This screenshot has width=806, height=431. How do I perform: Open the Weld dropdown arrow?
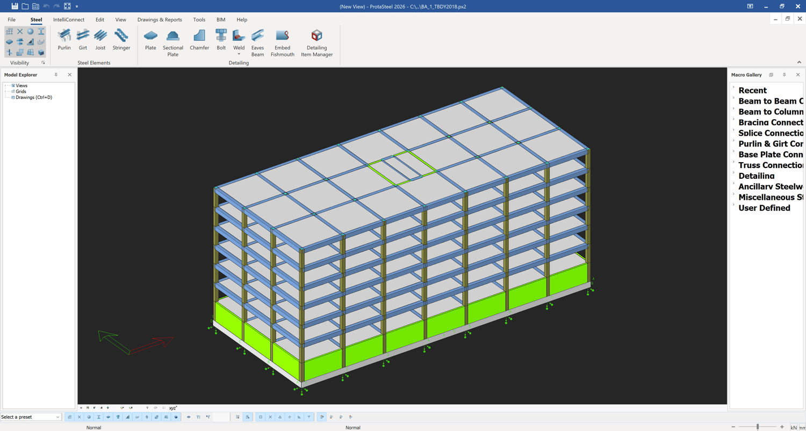point(239,54)
